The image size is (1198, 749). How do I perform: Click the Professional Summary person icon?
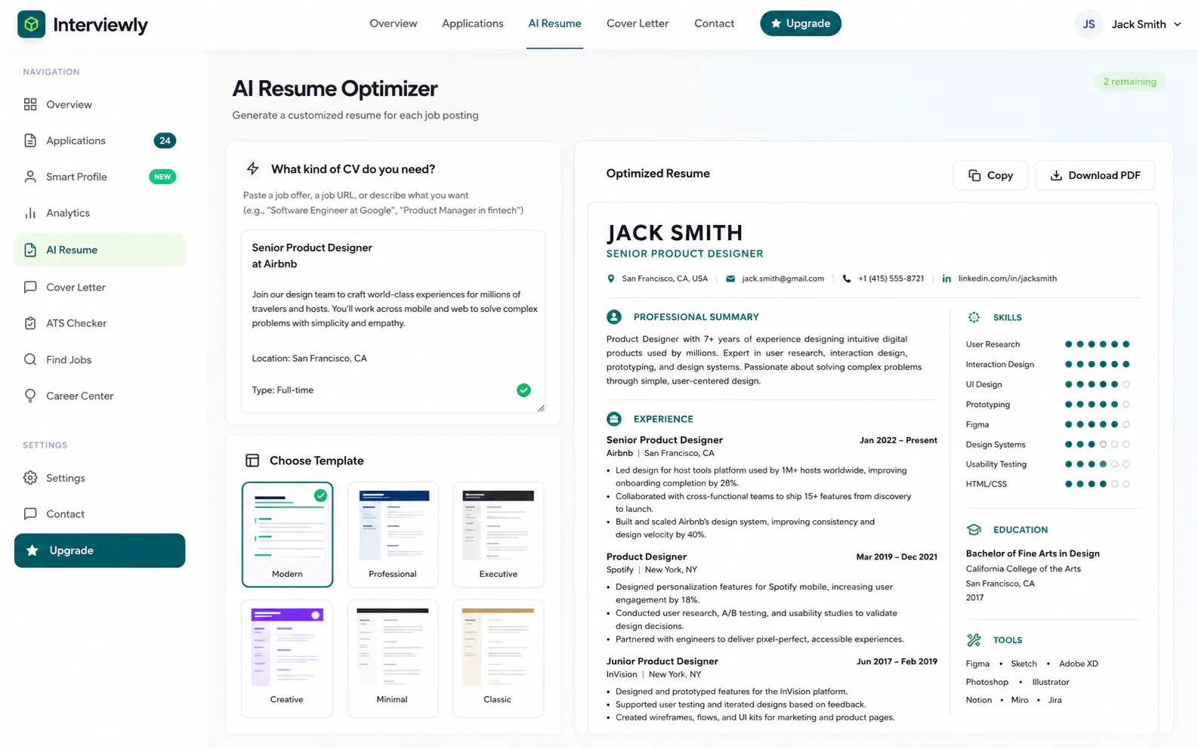point(614,317)
